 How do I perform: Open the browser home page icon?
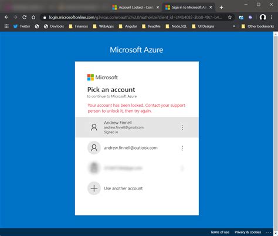pyautogui.click(x=33, y=17)
